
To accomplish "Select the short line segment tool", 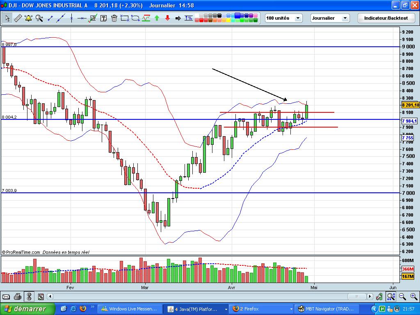I will point(50,18).
